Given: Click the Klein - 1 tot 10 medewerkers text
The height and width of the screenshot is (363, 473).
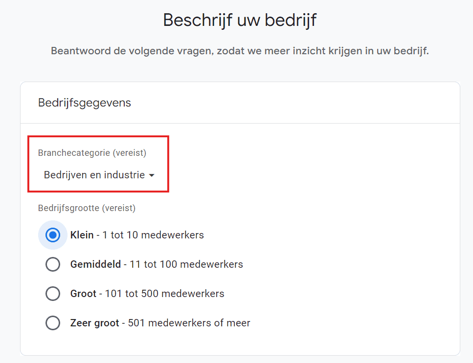Looking at the screenshot, I should click(137, 235).
